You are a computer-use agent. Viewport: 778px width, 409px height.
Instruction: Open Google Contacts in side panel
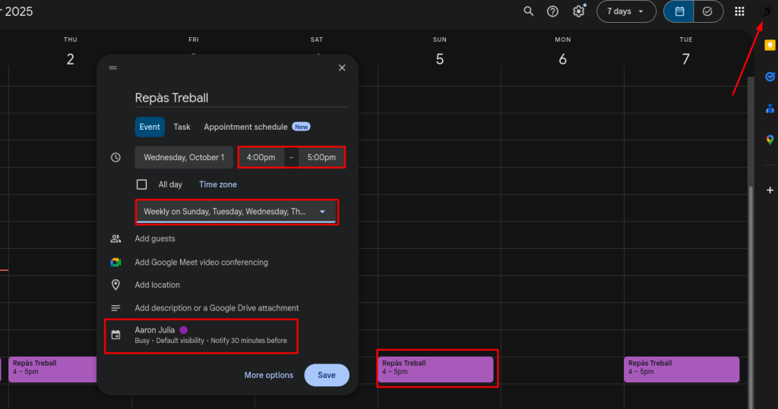click(x=770, y=109)
